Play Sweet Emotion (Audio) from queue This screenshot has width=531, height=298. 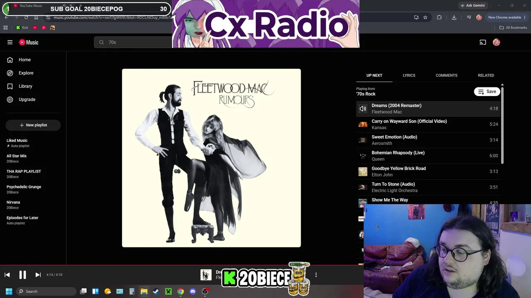click(x=428, y=140)
